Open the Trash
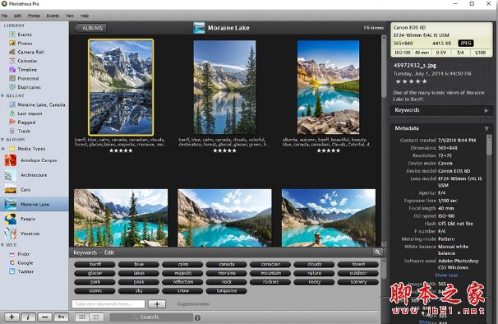The height and width of the screenshot is (324, 498). point(24,131)
